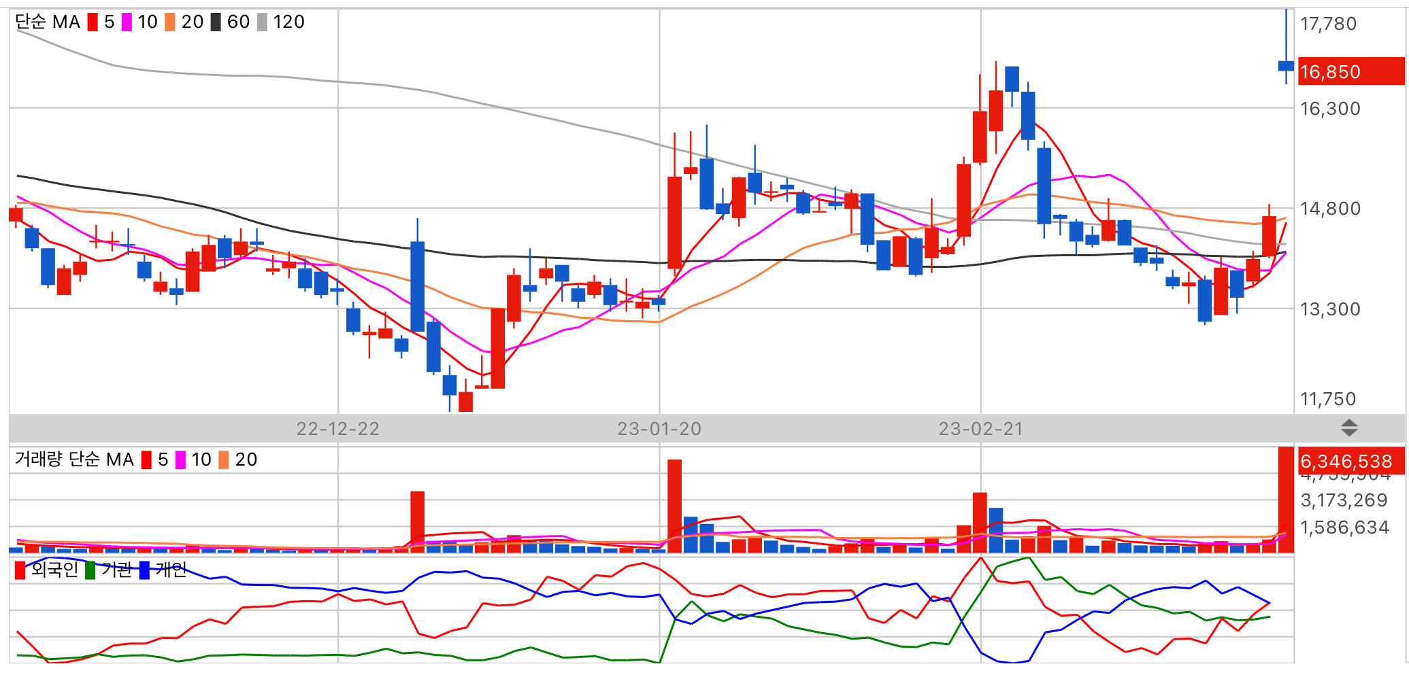
Task: Click the 단순 MA legend label
Action: point(48,22)
